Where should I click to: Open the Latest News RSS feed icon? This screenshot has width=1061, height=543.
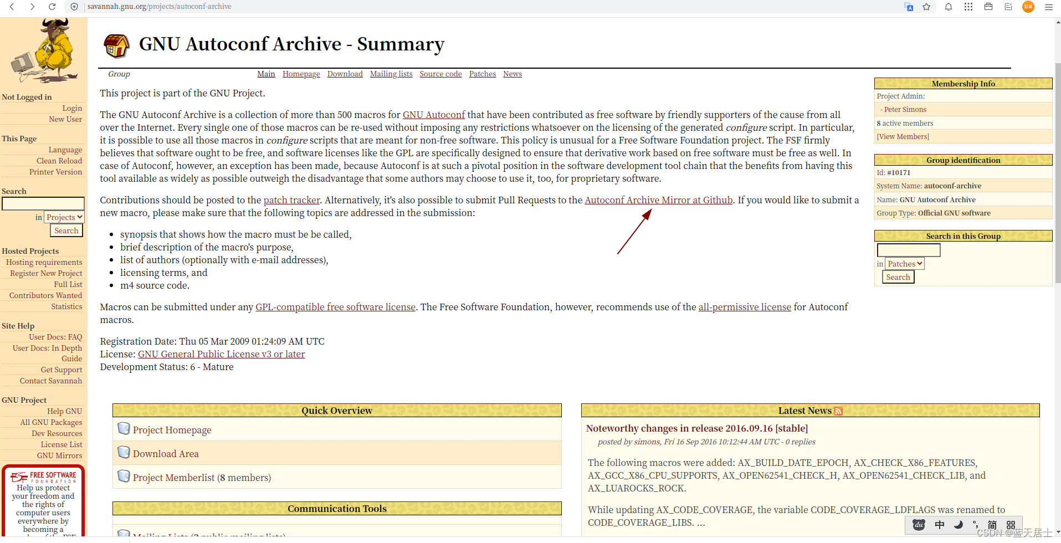tap(838, 411)
